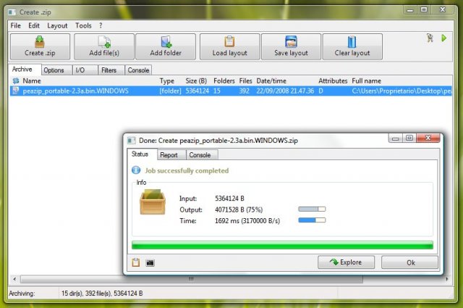Screen dimensions: 463x308
Task: Click the horizontal scrollbar thumb
Action: (191, 279)
